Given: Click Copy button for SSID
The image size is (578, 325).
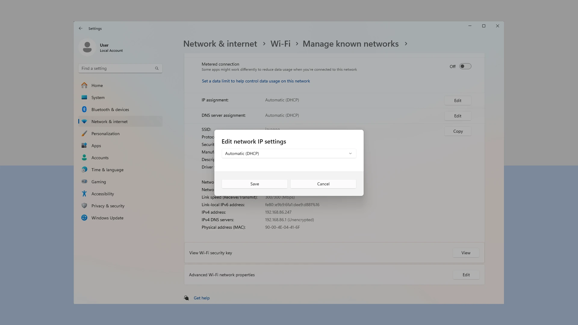Looking at the screenshot, I should click(x=458, y=131).
